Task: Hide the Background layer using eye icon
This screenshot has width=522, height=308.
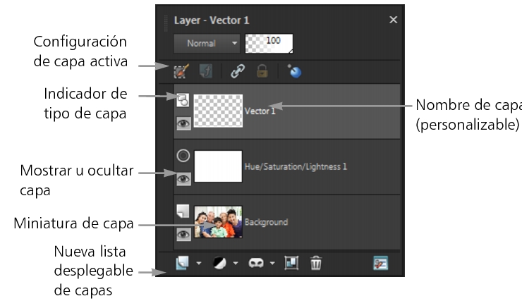Action: coord(183,234)
